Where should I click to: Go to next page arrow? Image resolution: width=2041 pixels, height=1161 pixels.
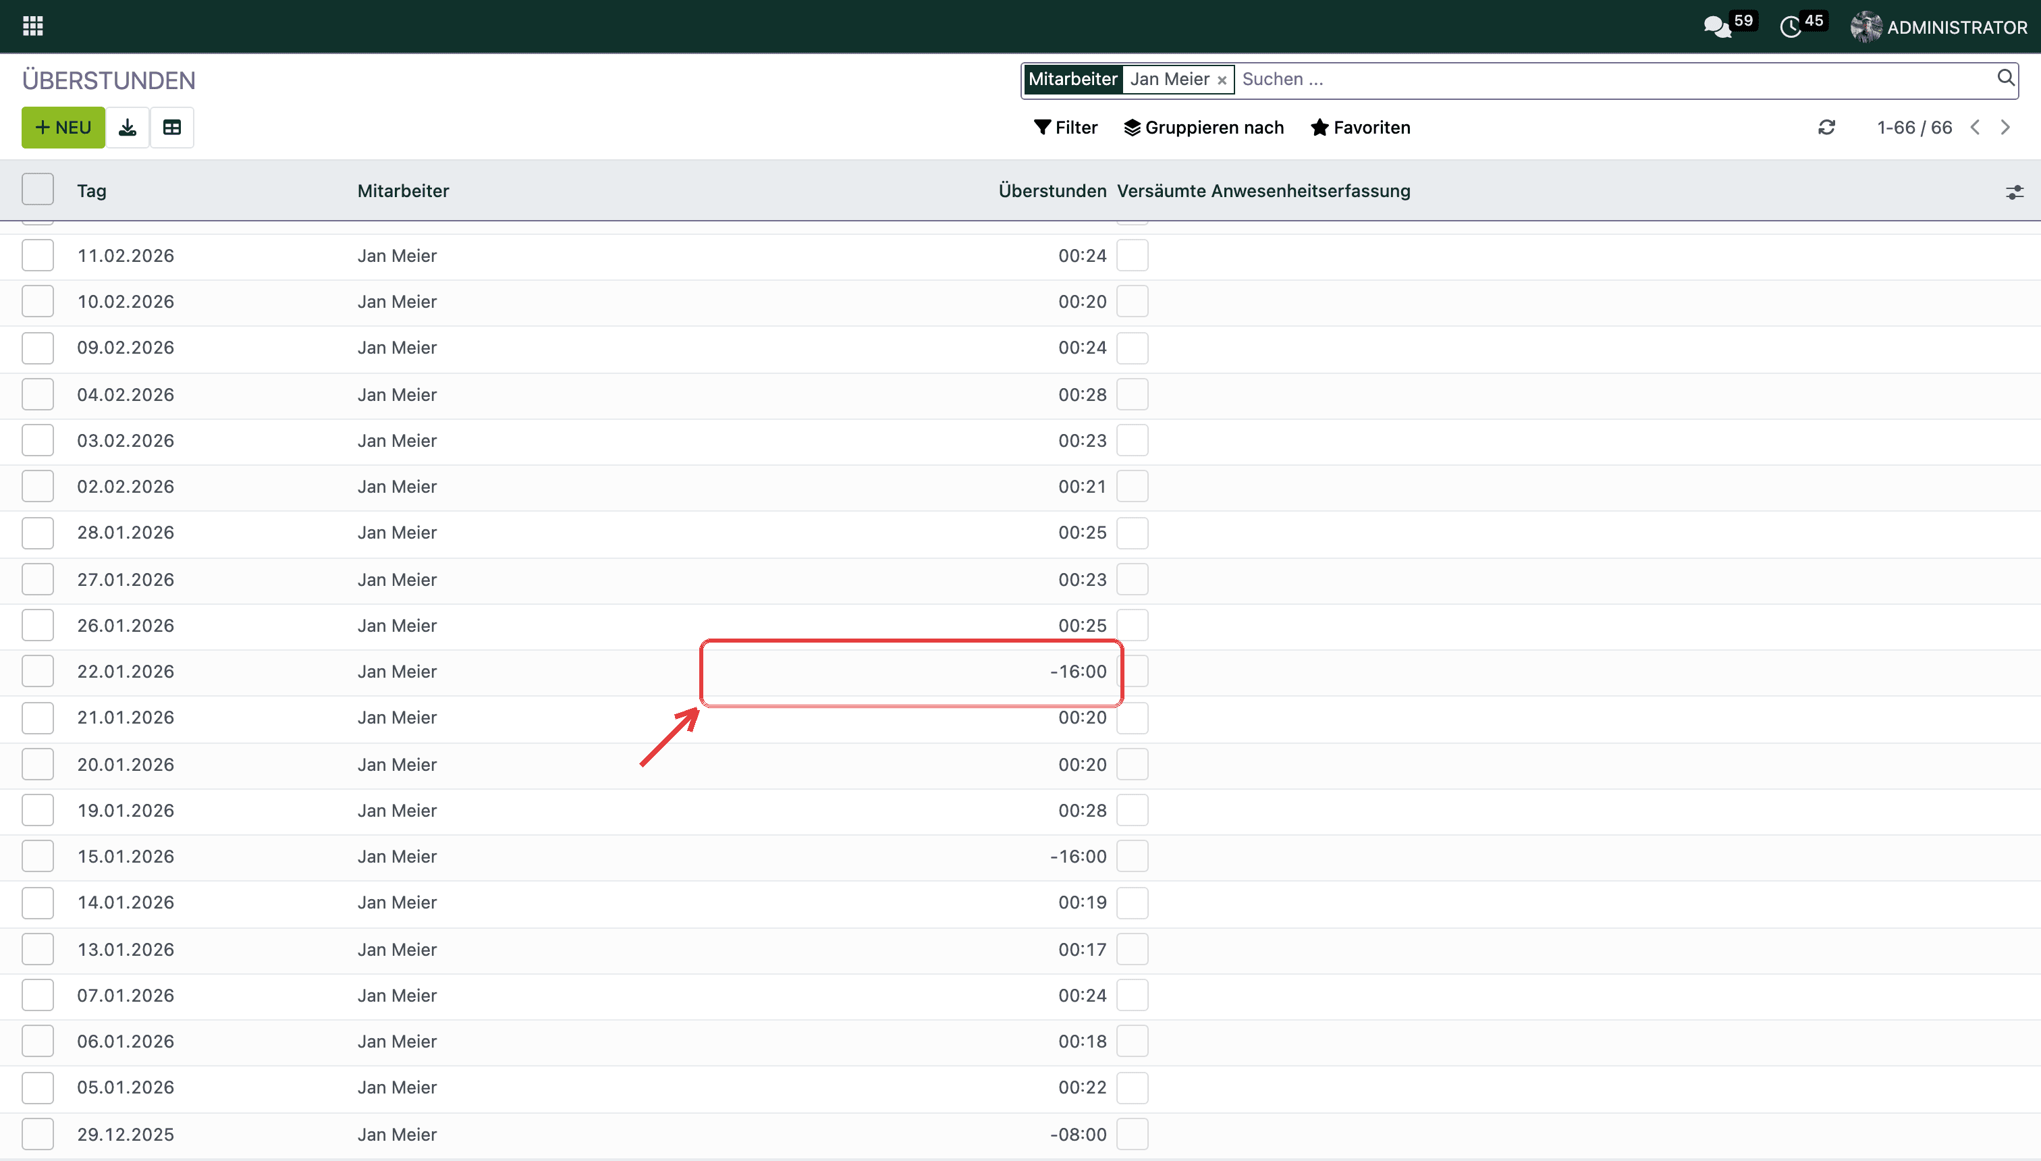(2005, 128)
